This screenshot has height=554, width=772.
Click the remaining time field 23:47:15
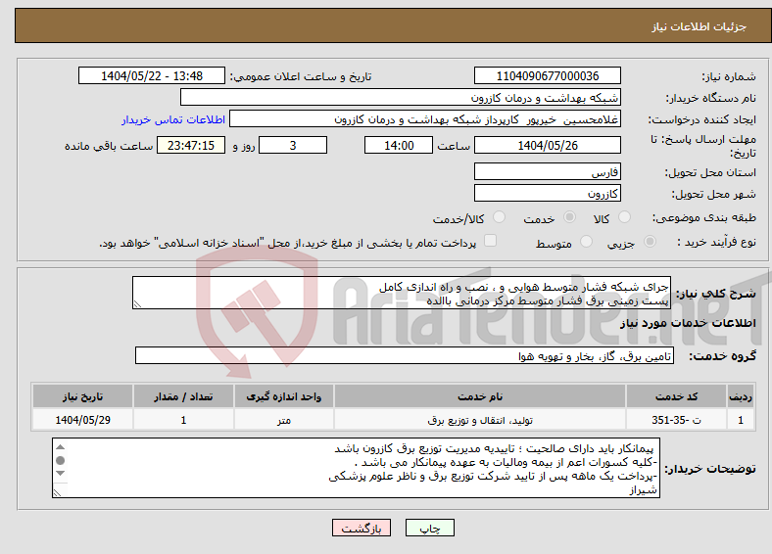[x=191, y=145]
